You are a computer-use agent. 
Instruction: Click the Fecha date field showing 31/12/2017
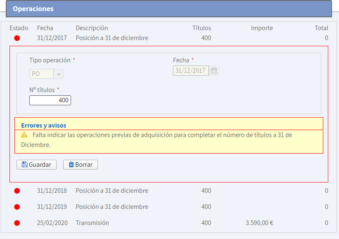click(191, 71)
